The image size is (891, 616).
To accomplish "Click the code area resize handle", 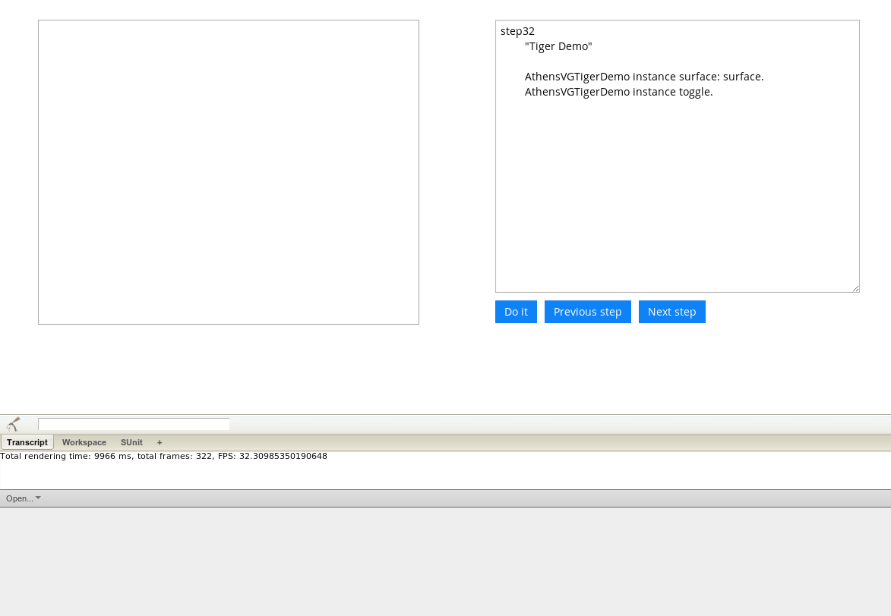I will pos(855,288).
